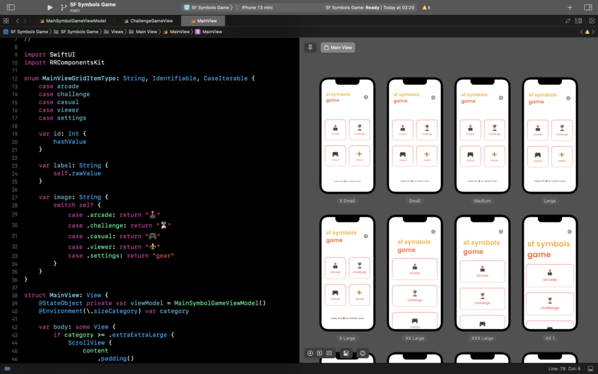Open the variants grid button
The height and width of the screenshot is (374, 598).
(x=329, y=353)
